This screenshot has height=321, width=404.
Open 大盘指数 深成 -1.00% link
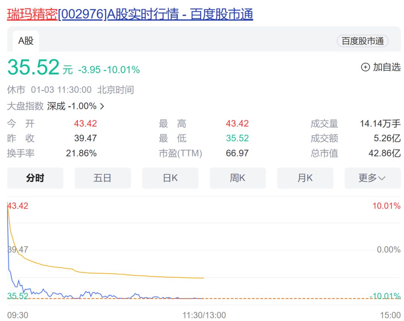(x=56, y=106)
